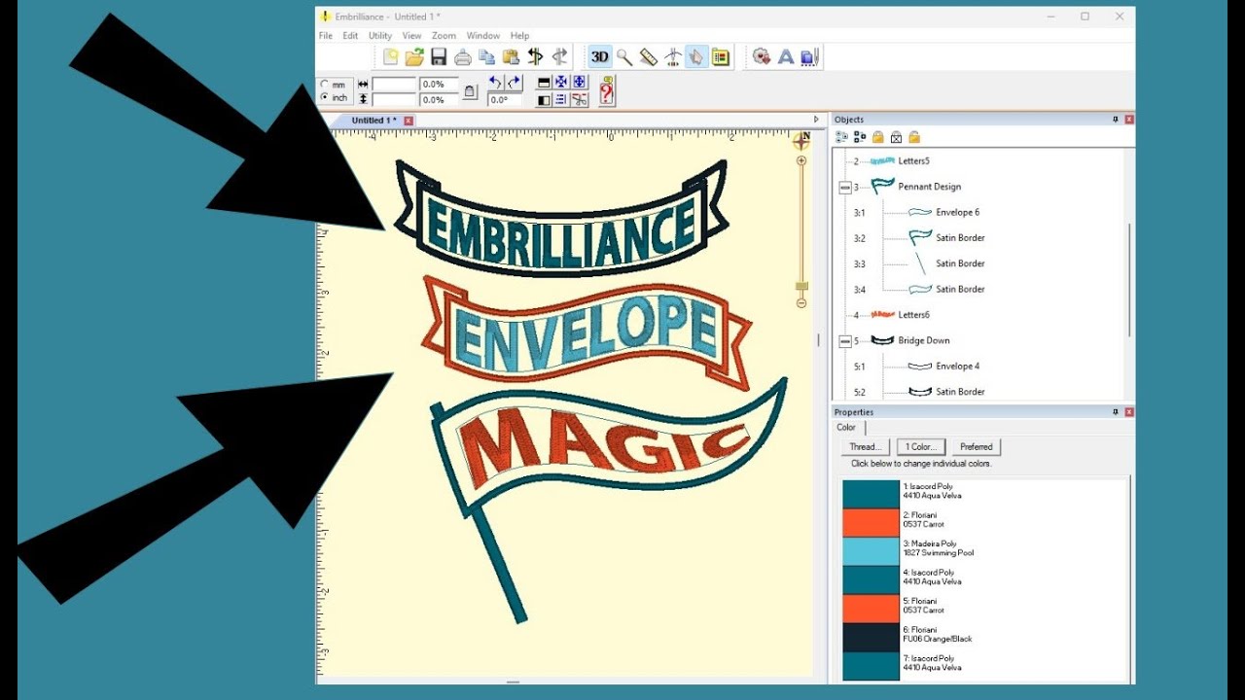This screenshot has width=1245, height=700.
Task: Click the sewing needle icon next to A
Action: point(810,57)
